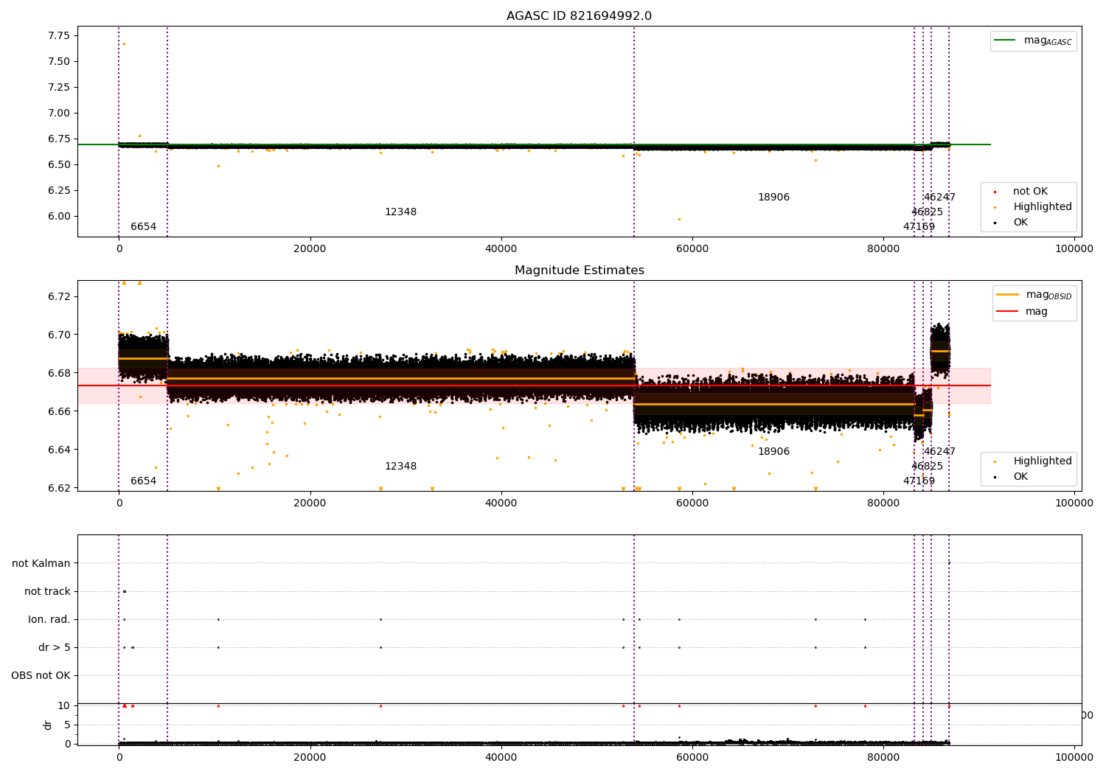Click the 7.50 y-axis tick label

click(x=58, y=61)
